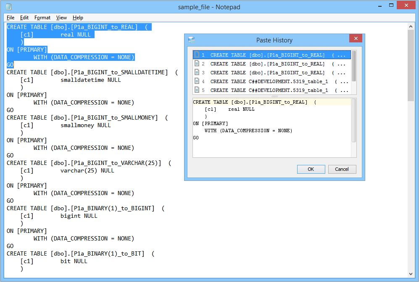Select history entry 3 CREATE TABLE P1a_BIGINT_to_REAL
Viewport: 419px width, 282px height.
(x=271, y=73)
